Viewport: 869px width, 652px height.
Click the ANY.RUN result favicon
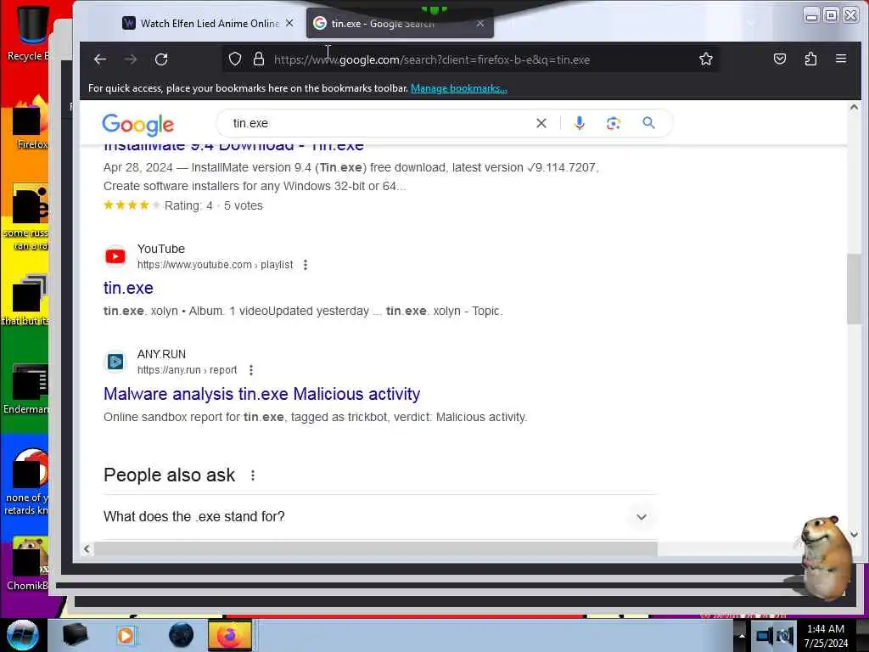(115, 362)
